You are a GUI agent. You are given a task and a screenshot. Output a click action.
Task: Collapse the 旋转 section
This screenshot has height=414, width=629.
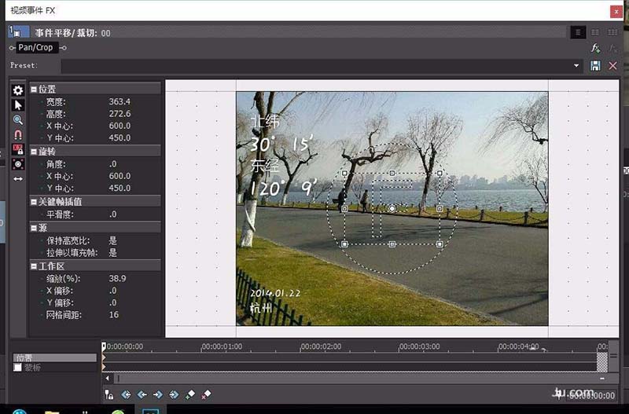34,152
